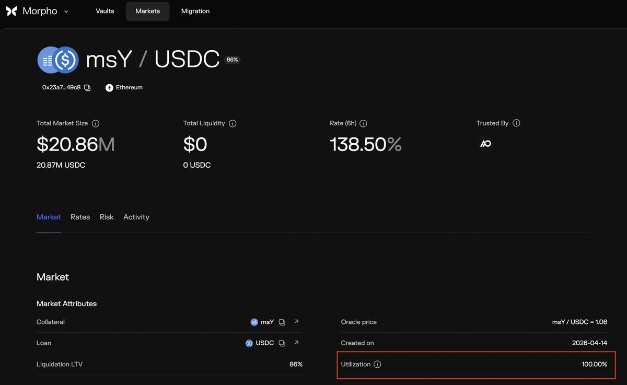Screen dimensions: 627x385
Task: Click the Trusted By curator logo
Action: click(x=485, y=144)
